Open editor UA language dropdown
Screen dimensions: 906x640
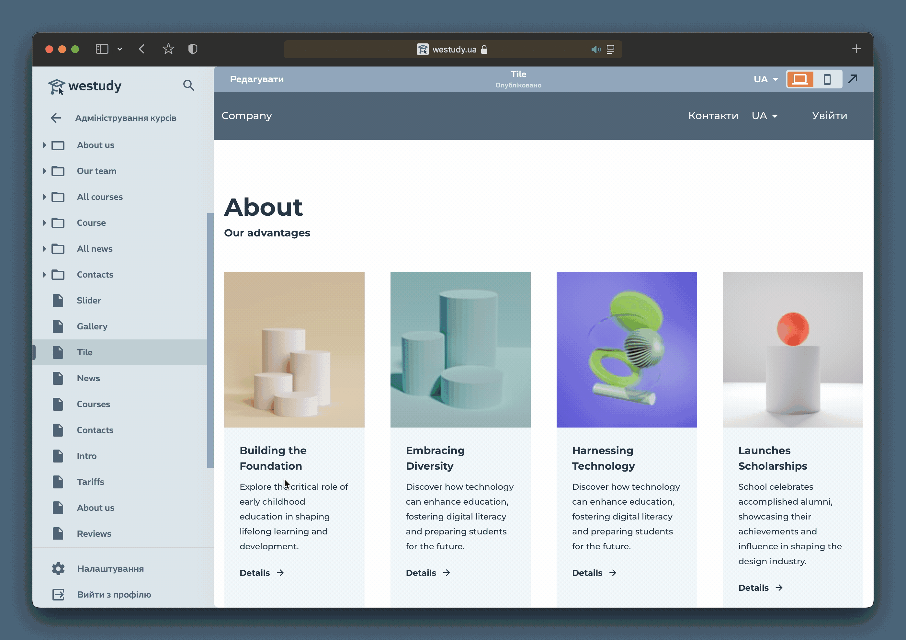766,79
